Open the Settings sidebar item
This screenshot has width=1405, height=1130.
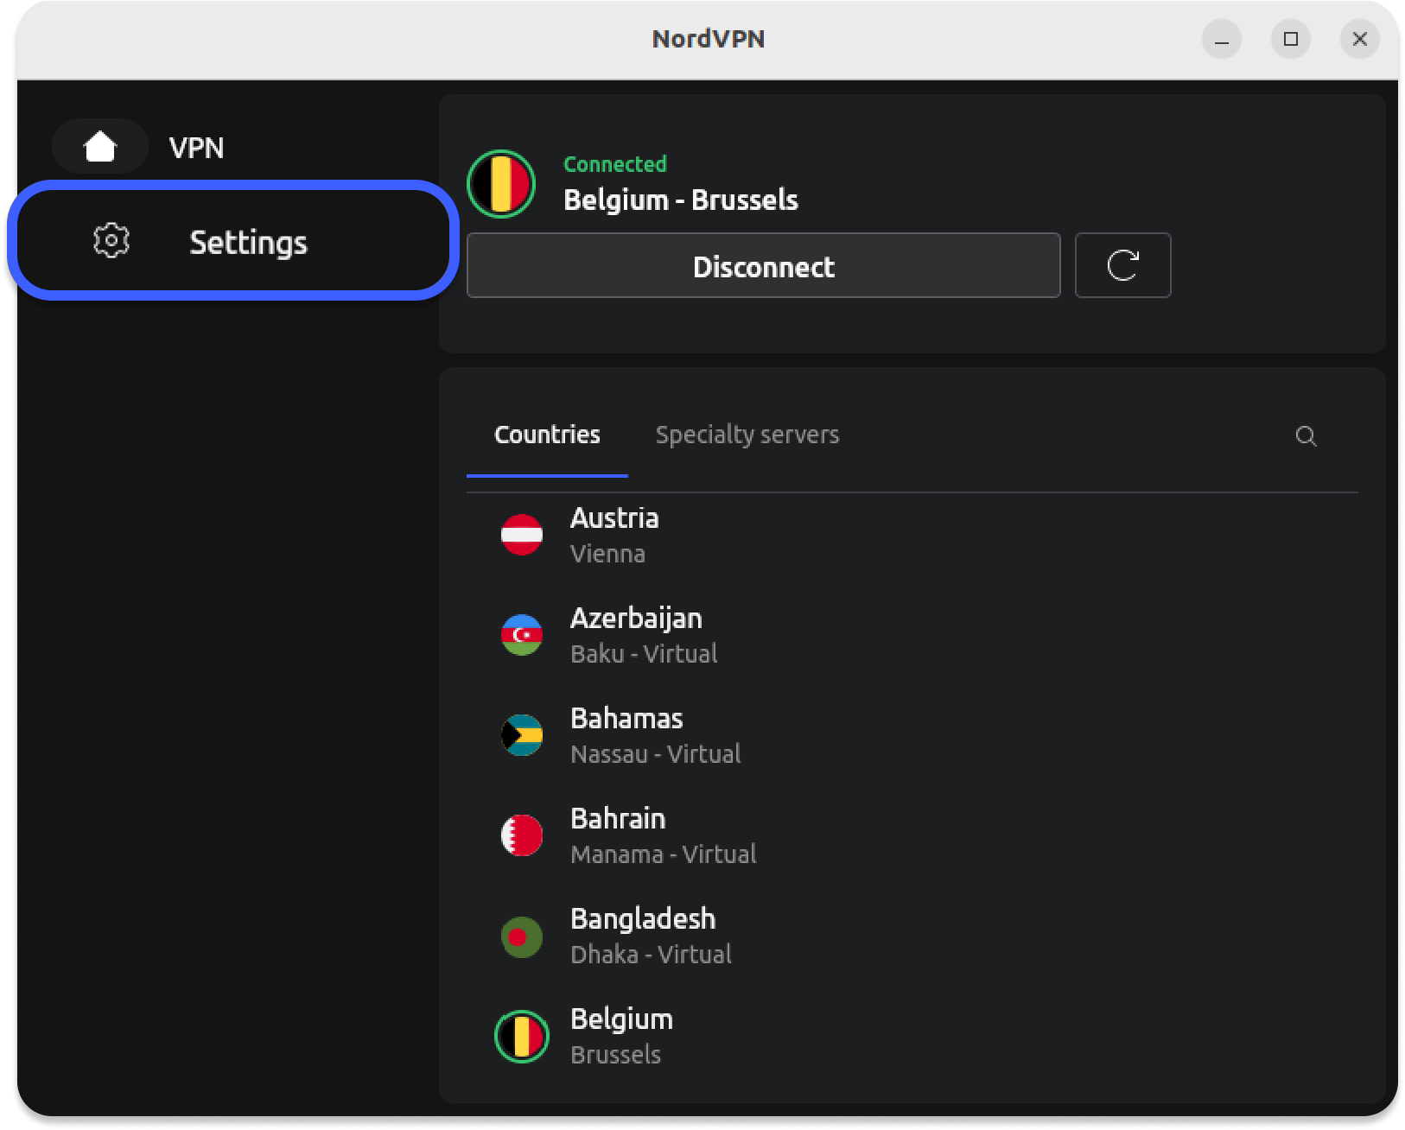point(248,242)
